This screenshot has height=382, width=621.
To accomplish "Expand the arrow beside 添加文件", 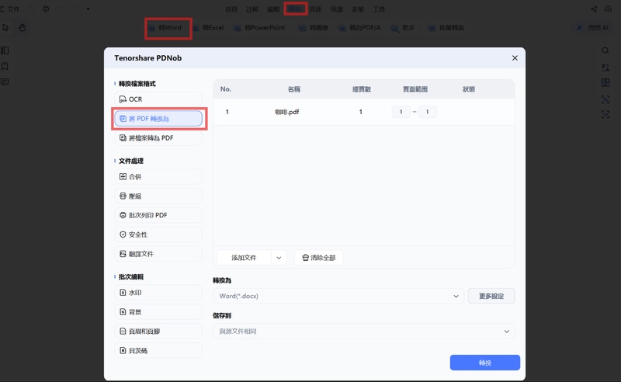I will click(279, 258).
